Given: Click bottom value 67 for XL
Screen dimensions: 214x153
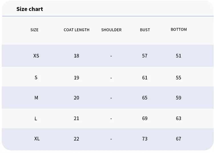Looking at the screenshot, I should (179, 139).
